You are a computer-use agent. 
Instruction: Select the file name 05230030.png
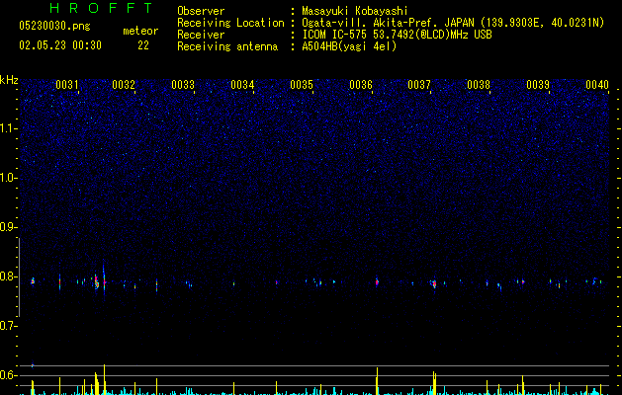(x=54, y=26)
